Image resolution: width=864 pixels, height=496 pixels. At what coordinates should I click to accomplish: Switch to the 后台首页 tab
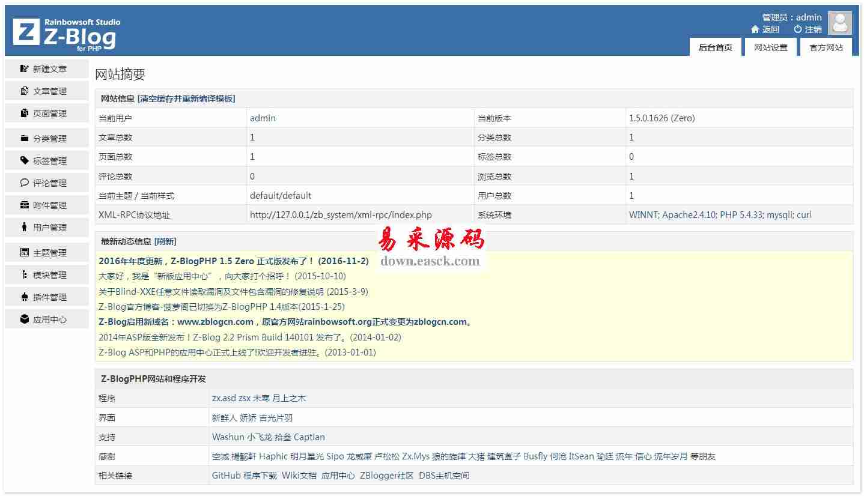tap(716, 47)
